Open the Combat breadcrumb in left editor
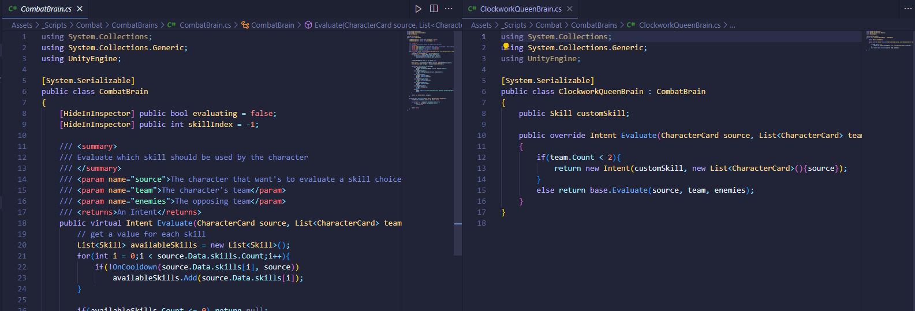The height and width of the screenshot is (311, 915). click(x=89, y=25)
